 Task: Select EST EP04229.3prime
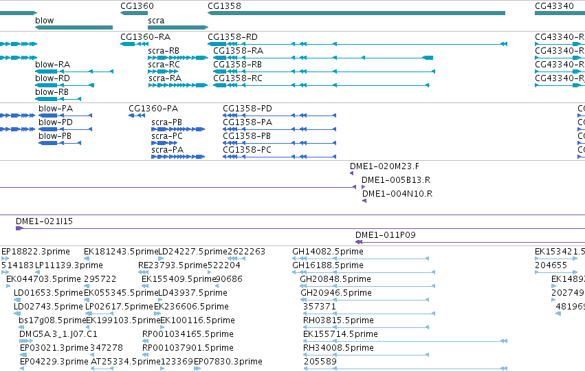pos(23,369)
